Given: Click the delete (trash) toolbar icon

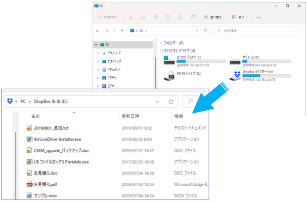Looking at the screenshot, I should point(193,17).
